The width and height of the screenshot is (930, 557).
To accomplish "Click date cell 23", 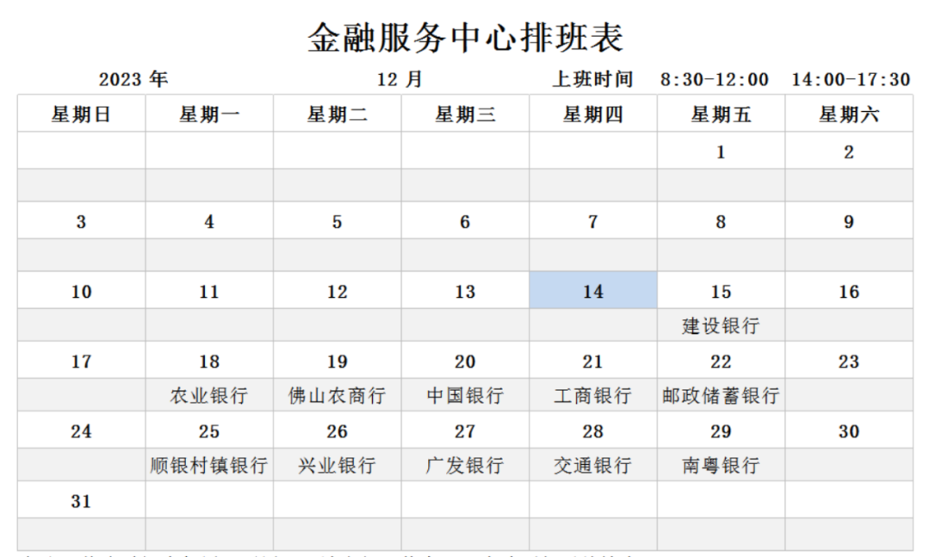I will 849,360.
